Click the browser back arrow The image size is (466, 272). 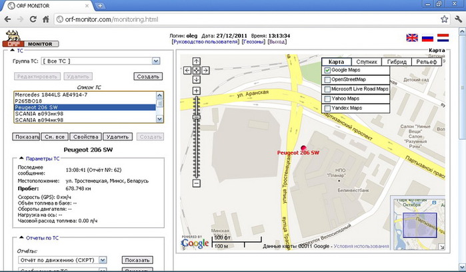tap(8, 19)
